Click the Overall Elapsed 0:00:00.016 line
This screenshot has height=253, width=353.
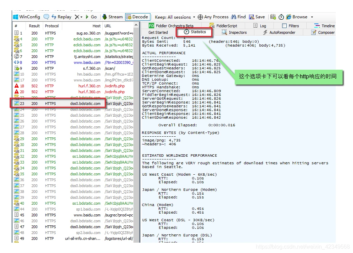[196, 125]
